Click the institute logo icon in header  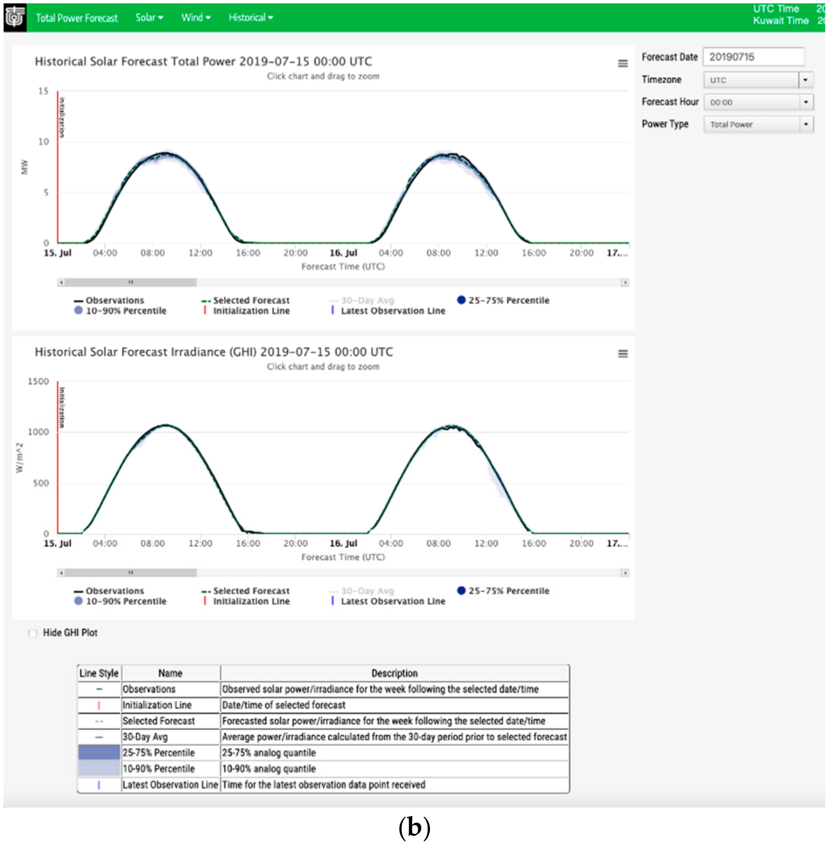15,17
